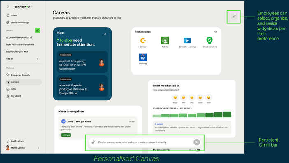This screenshot has width=289, height=163.
Task: Click the Kudos & recognition heading
Action: 71,112
